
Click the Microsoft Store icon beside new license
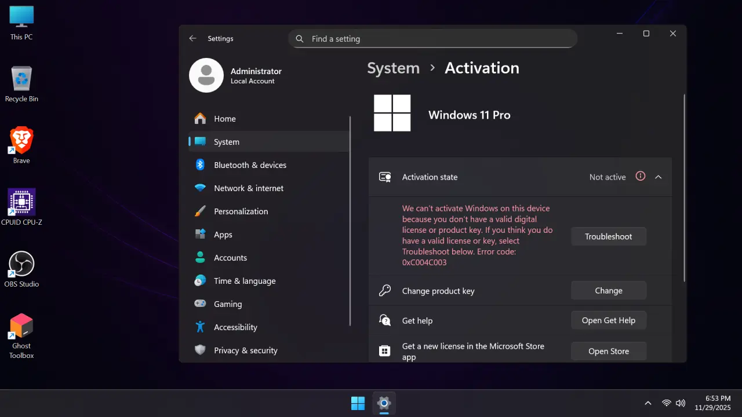[x=384, y=351]
